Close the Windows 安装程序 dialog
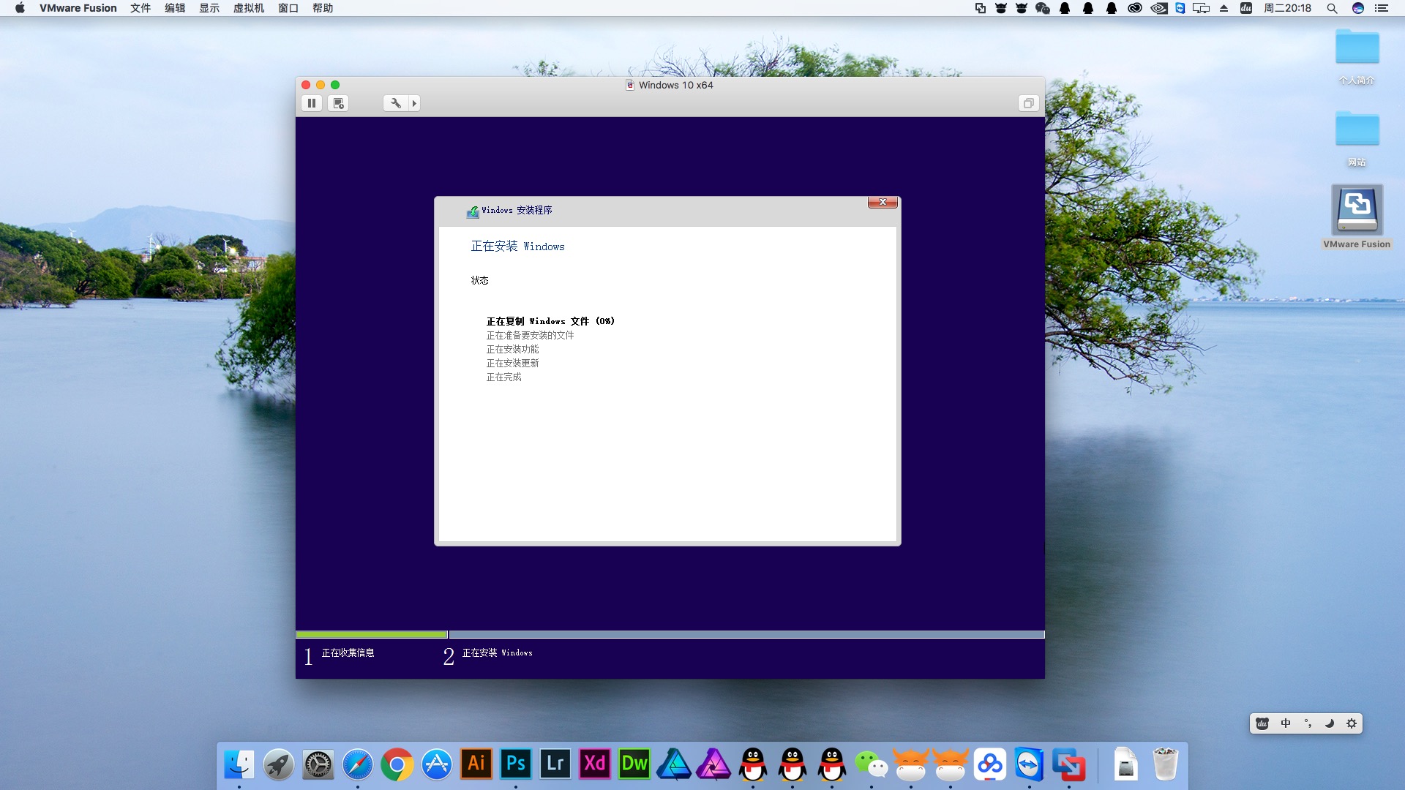The width and height of the screenshot is (1405, 790). tap(883, 202)
